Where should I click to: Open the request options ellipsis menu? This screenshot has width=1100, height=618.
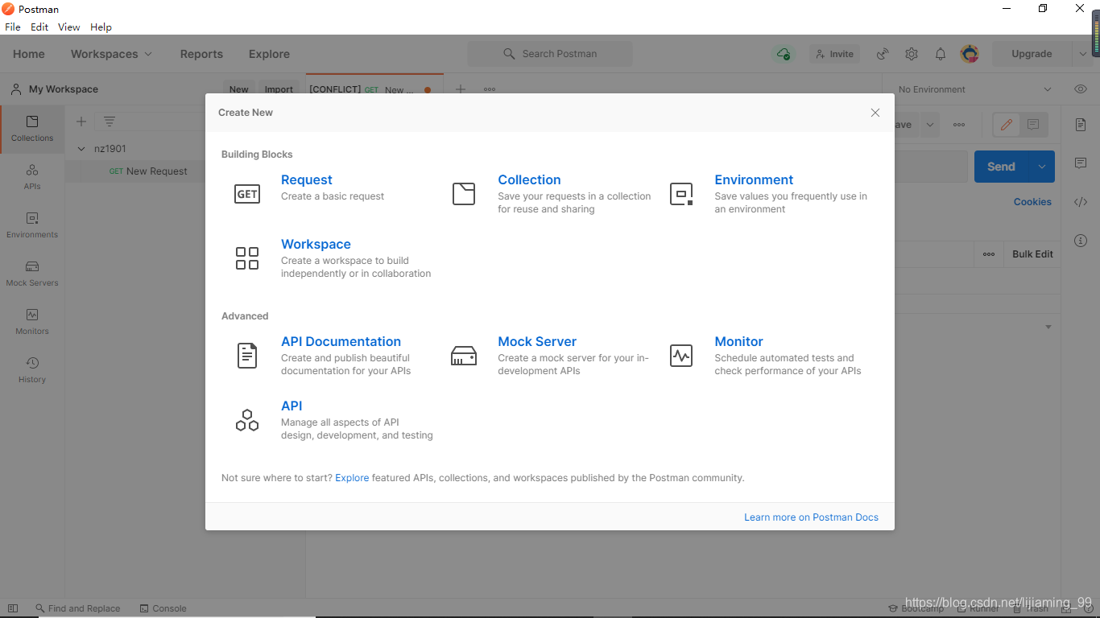pos(959,125)
